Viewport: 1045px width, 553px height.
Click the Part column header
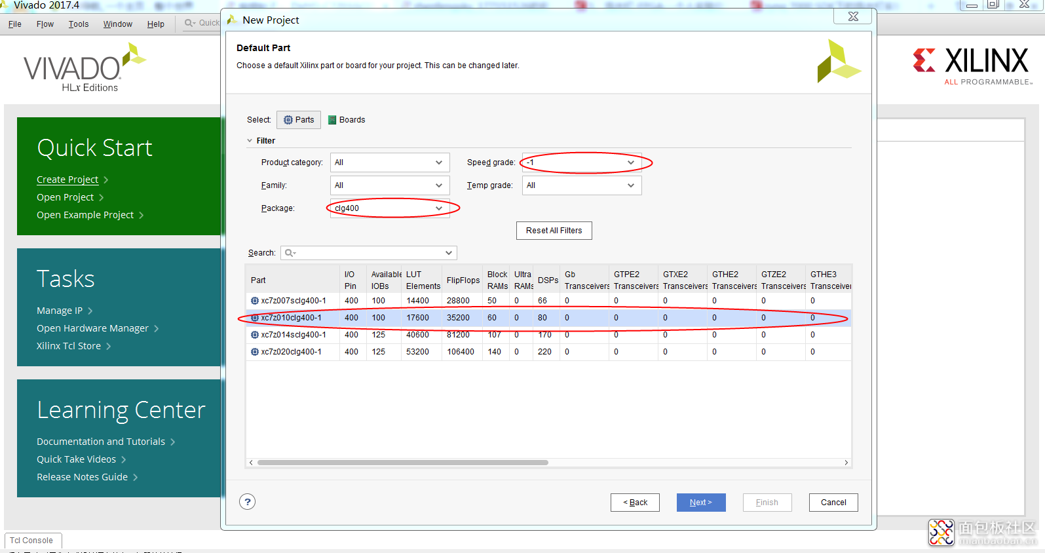[x=293, y=280]
